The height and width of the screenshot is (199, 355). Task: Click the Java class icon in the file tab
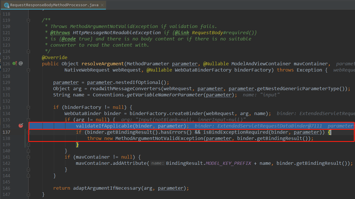[x=6, y=5]
